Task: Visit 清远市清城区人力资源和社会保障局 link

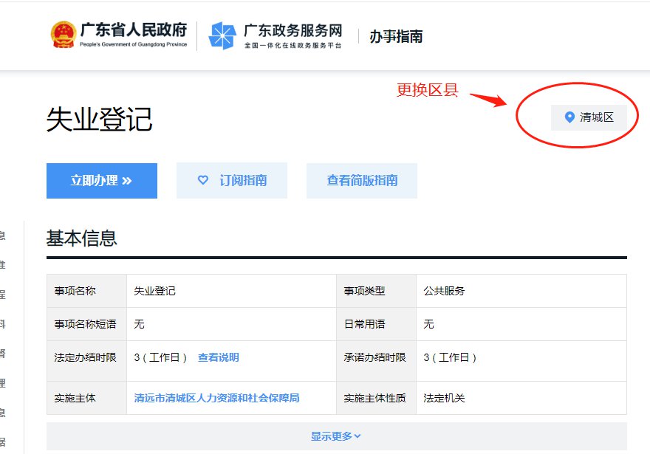Action: [x=216, y=398]
